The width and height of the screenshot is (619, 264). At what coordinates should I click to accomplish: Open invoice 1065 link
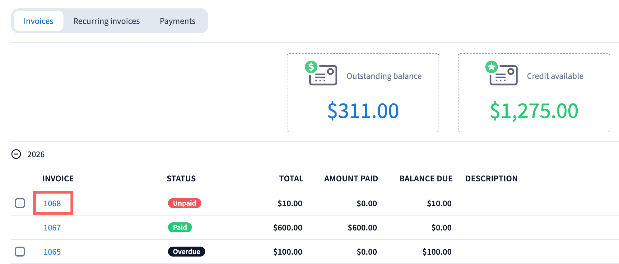click(52, 252)
